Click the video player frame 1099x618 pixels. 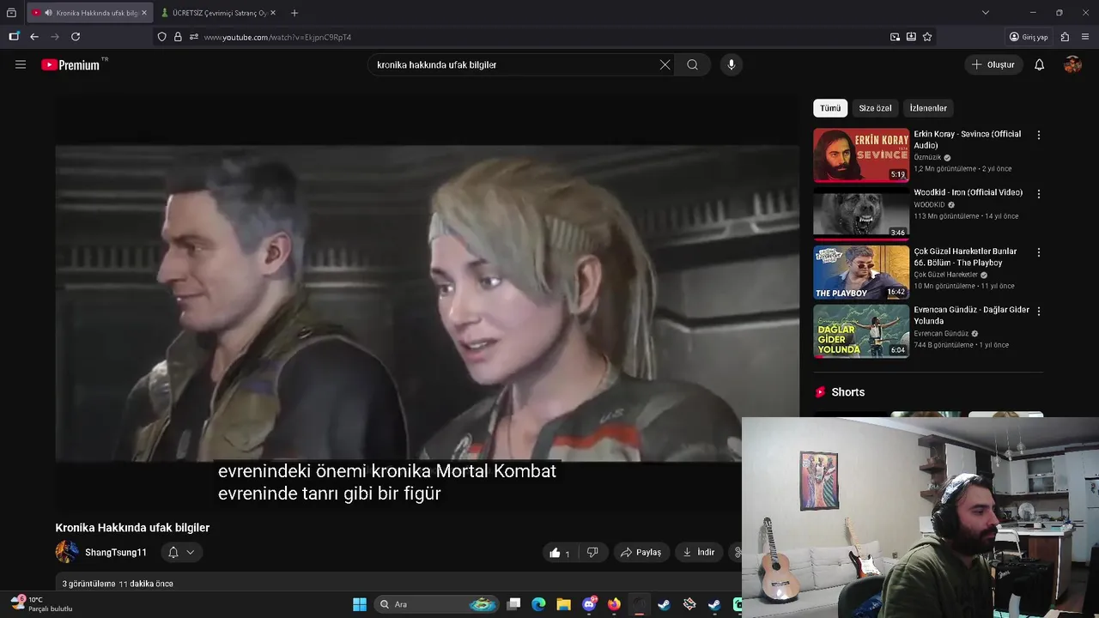(x=428, y=303)
